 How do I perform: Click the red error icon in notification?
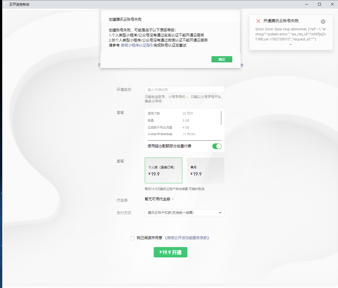258,21
